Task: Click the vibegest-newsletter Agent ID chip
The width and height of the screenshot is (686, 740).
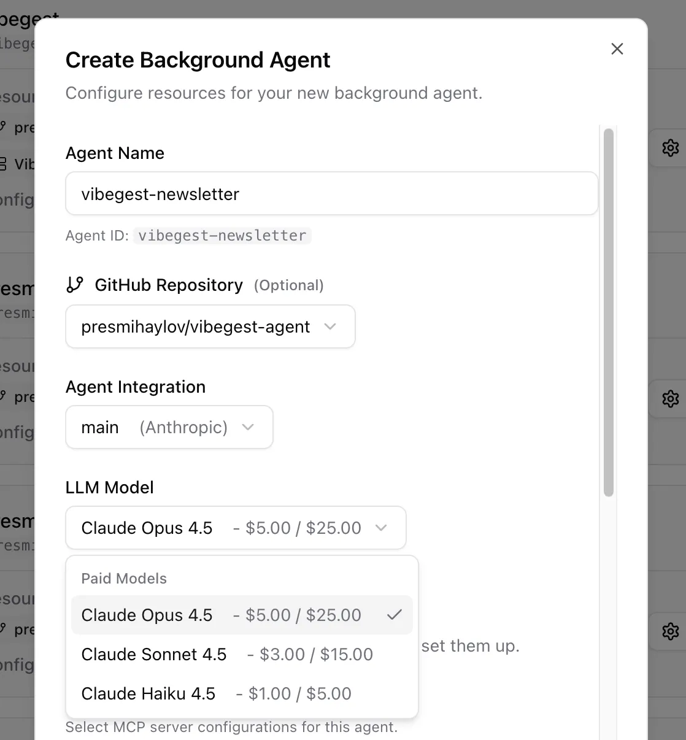Action: 222,235
